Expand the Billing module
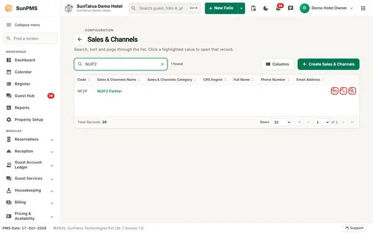The width and height of the screenshot is (373, 233). (x=30, y=202)
